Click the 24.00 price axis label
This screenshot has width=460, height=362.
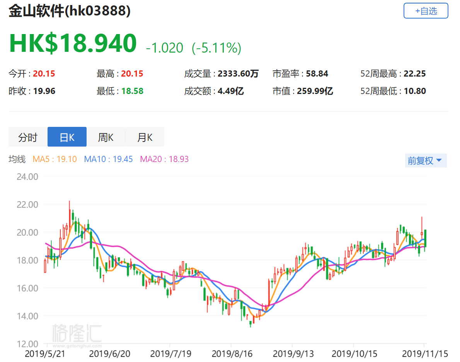pos(27,176)
